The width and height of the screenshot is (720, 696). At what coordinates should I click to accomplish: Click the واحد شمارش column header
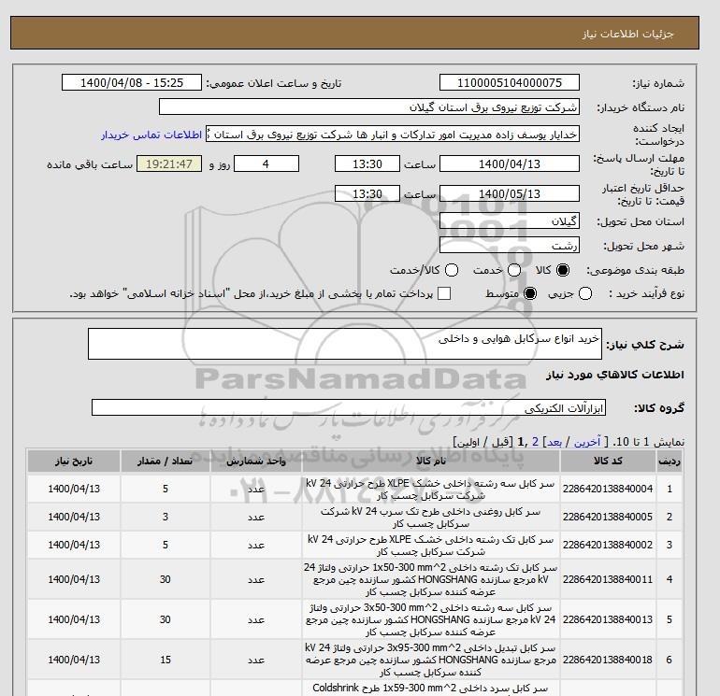tap(256, 462)
